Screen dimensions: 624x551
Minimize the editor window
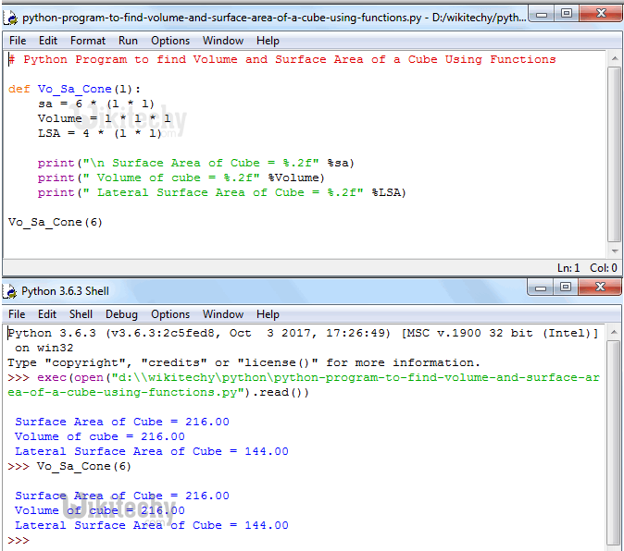(x=542, y=15)
